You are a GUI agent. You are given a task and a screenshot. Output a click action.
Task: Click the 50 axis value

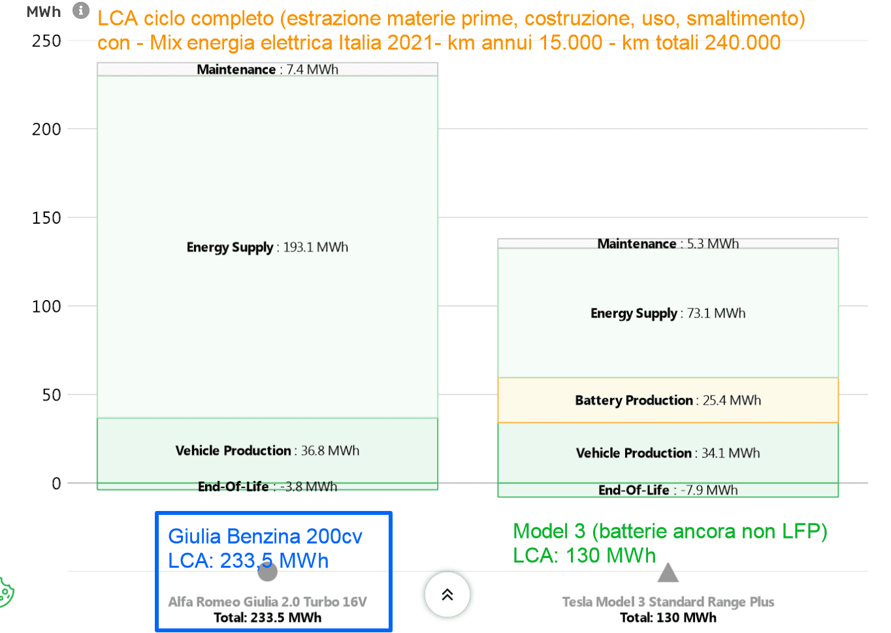[52, 395]
